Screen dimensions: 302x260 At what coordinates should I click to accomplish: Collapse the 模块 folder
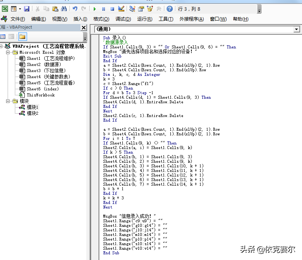[8, 101]
